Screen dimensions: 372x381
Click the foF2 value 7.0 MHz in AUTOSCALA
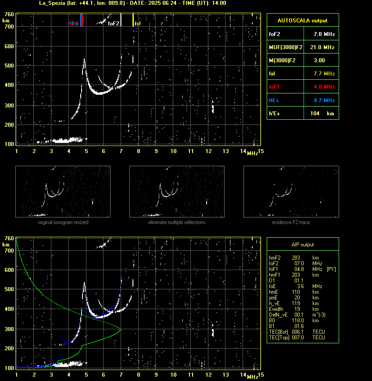tap(324, 34)
